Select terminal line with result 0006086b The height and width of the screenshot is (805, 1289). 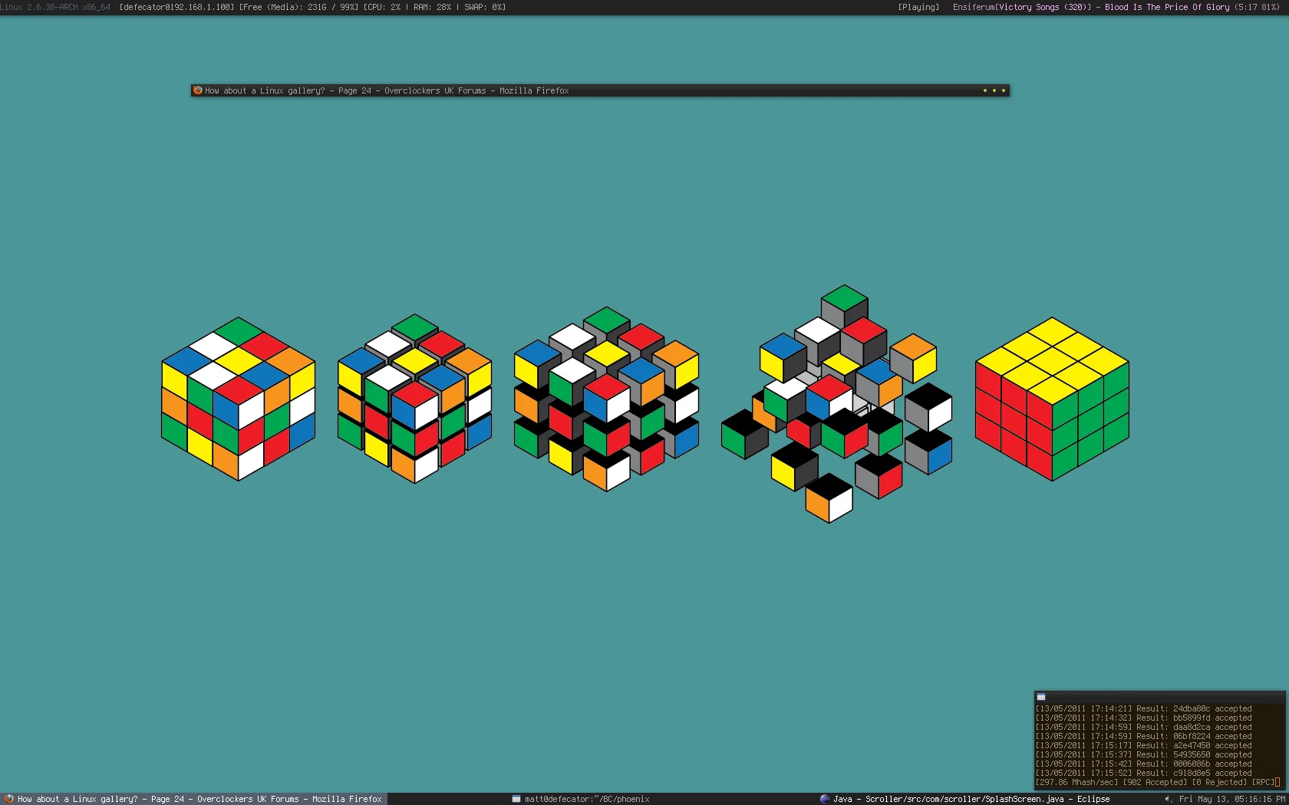pyautogui.click(x=1143, y=764)
